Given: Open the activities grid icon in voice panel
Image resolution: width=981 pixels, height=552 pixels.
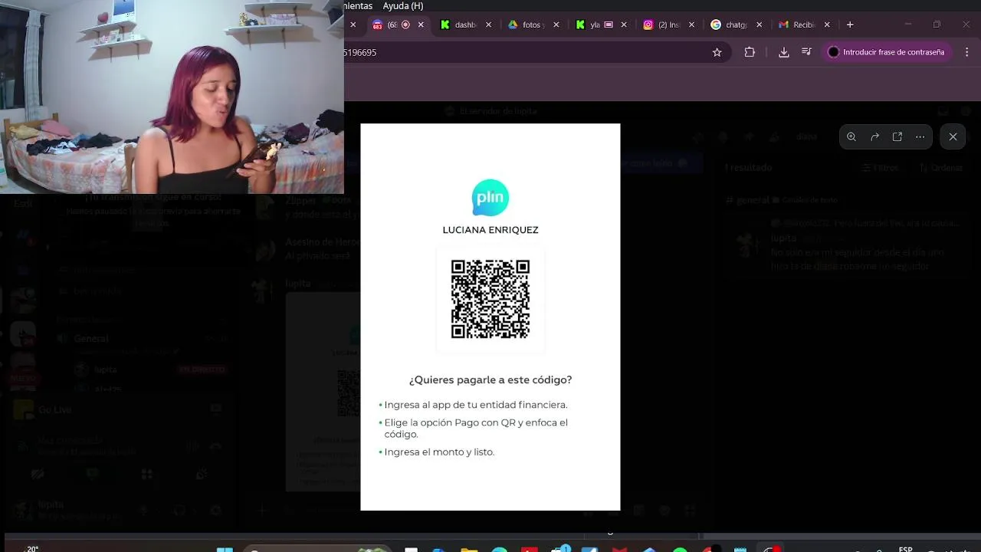Looking at the screenshot, I should (146, 475).
